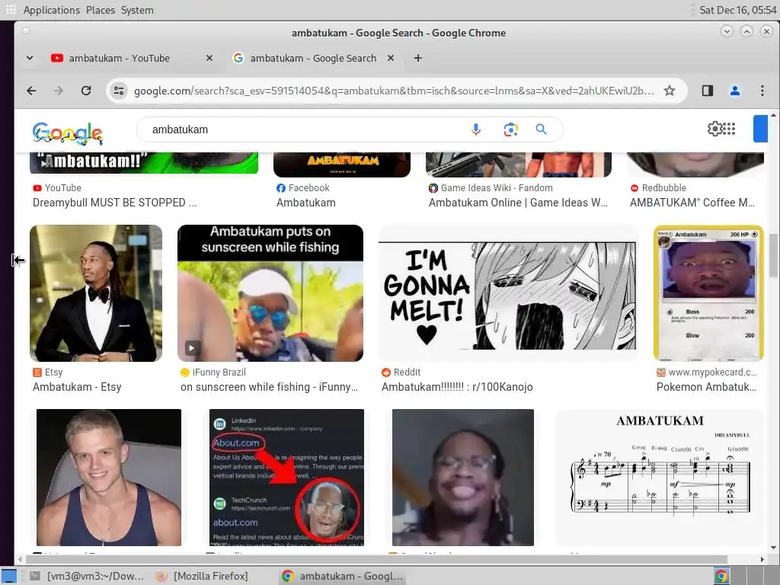Click the blue Sign in button at right edge
Image resolution: width=780 pixels, height=585 pixels.
(760, 129)
